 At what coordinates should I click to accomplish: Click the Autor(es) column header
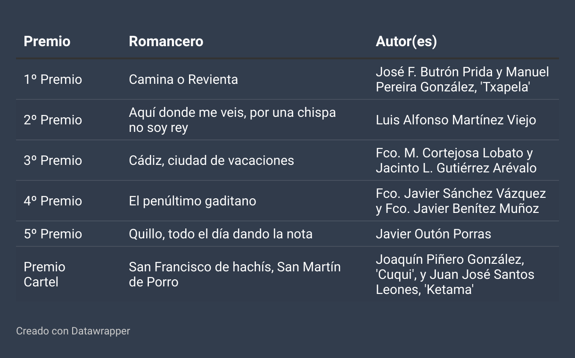[406, 41]
